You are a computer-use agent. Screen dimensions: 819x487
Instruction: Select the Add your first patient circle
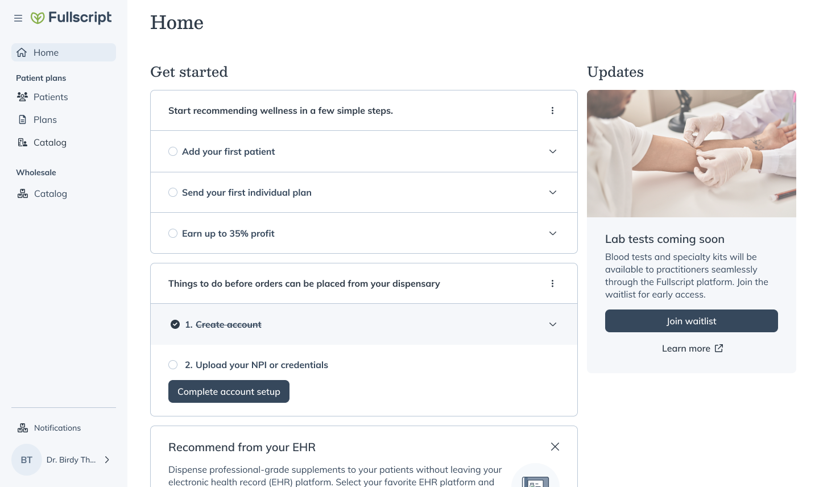pos(173,151)
